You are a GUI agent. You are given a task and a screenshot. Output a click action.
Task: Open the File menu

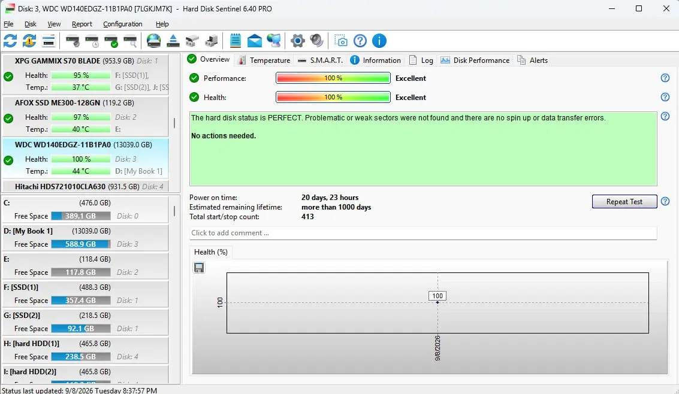[8, 24]
